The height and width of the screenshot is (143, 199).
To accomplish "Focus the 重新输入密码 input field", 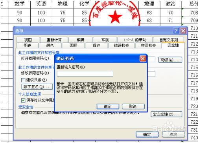I will pyautogui.click(x=85, y=74).
